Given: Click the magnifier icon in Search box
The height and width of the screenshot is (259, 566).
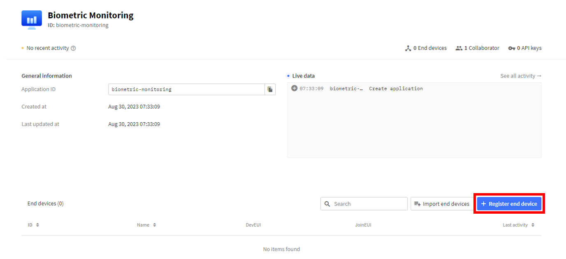Looking at the screenshot, I should coord(327,204).
